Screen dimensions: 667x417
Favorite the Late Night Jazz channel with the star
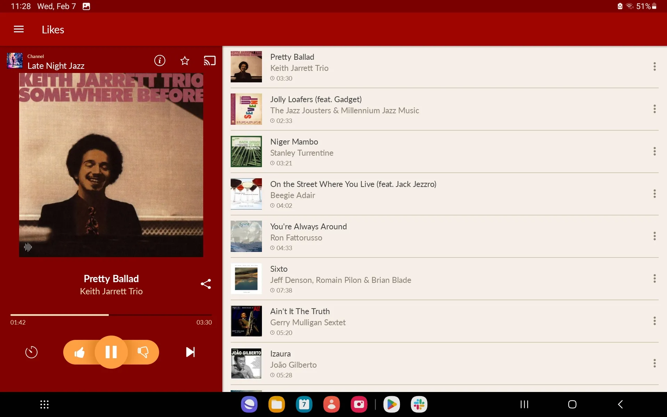click(185, 61)
